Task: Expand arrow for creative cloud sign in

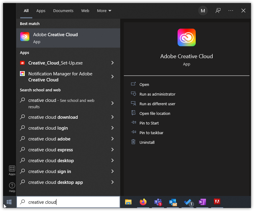Action: [112, 171]
